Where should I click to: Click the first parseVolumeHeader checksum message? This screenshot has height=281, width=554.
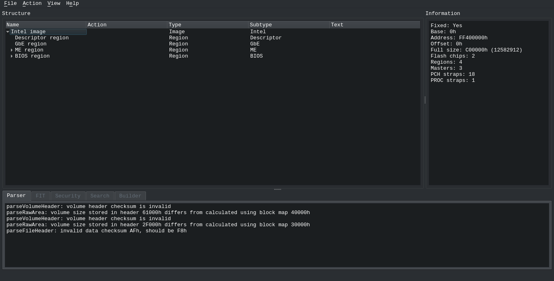coord(88,206)
